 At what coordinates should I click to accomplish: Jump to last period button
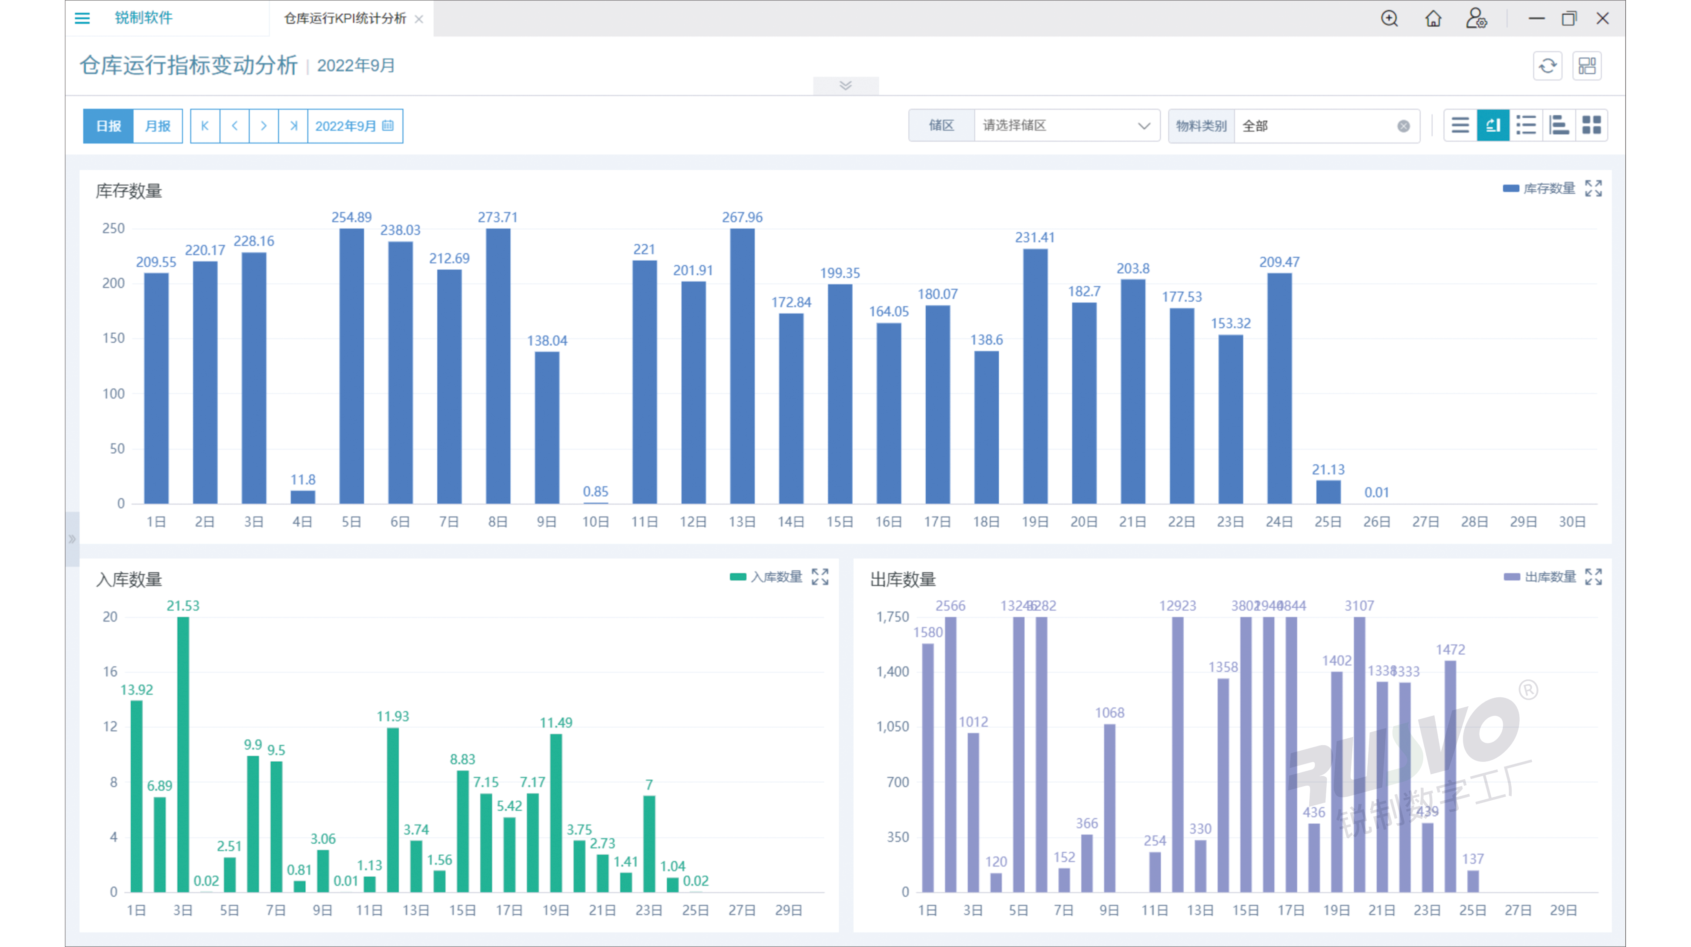coord(293,126)
